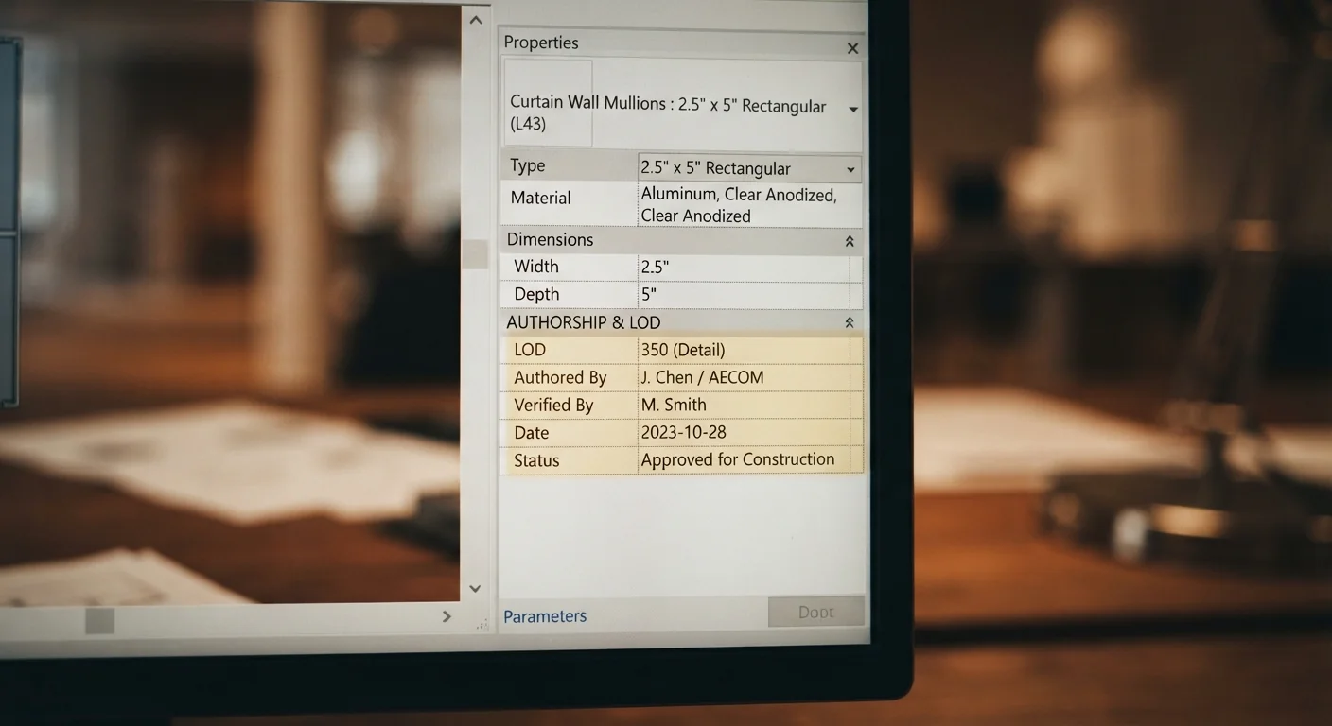Click the Verified By label
Viewport: 1332px width, 726px height.
pyautogui.click(x=553, y=405)
